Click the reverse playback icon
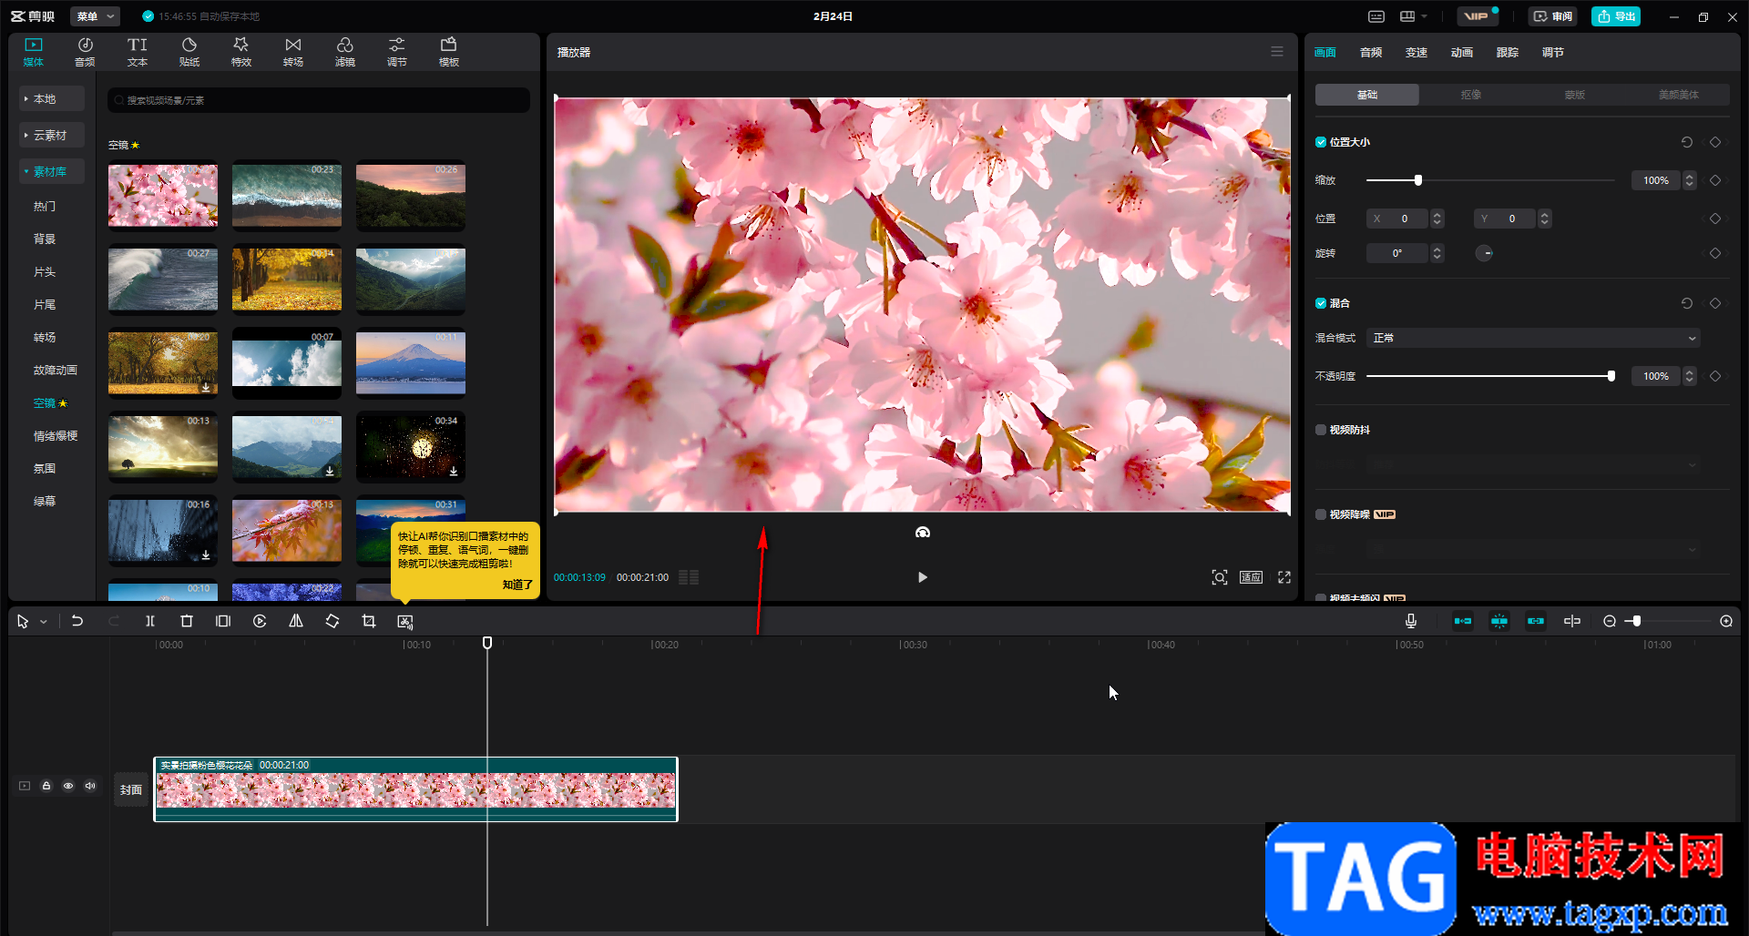 [x=260, y=621]
